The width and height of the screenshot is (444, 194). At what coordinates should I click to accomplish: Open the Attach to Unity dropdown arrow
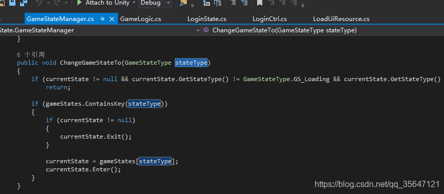tap(133, 3)
